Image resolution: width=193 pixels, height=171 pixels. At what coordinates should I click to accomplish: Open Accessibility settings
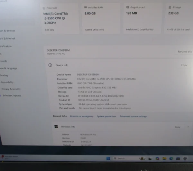point(7,82)
